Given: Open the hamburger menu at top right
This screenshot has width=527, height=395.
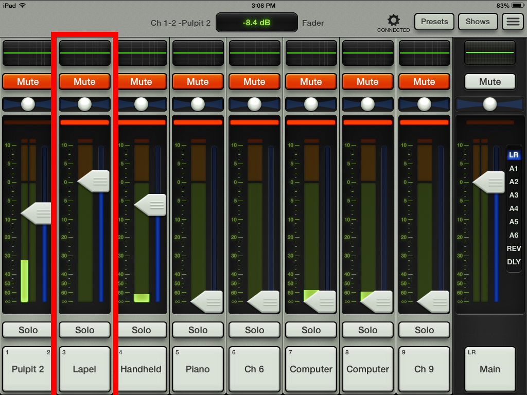Looking at the screenshot, I should pos(512,22).
